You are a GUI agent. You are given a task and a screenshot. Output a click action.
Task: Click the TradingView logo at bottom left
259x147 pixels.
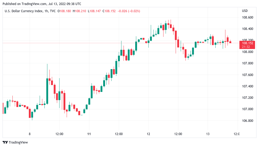[15, 142]
